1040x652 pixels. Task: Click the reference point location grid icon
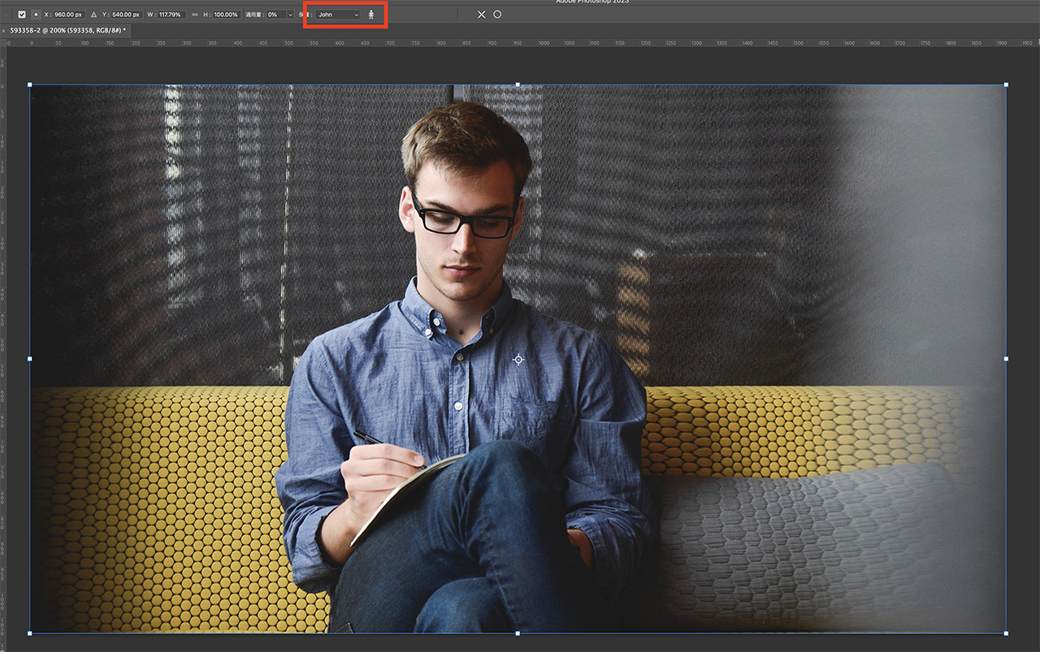[x=36, y=15]
